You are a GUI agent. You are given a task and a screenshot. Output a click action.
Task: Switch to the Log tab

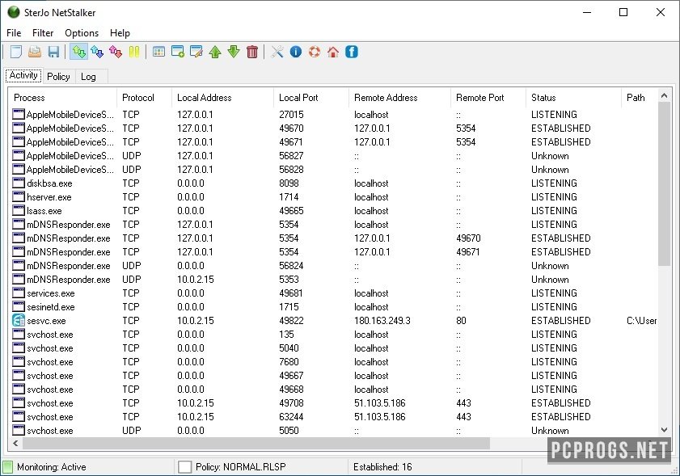(x=88, y=77)
